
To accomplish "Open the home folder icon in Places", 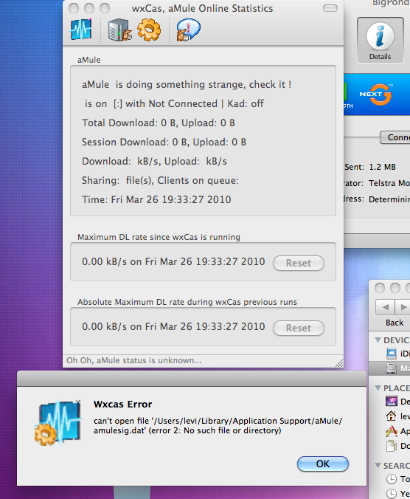I will click(392, 416).
